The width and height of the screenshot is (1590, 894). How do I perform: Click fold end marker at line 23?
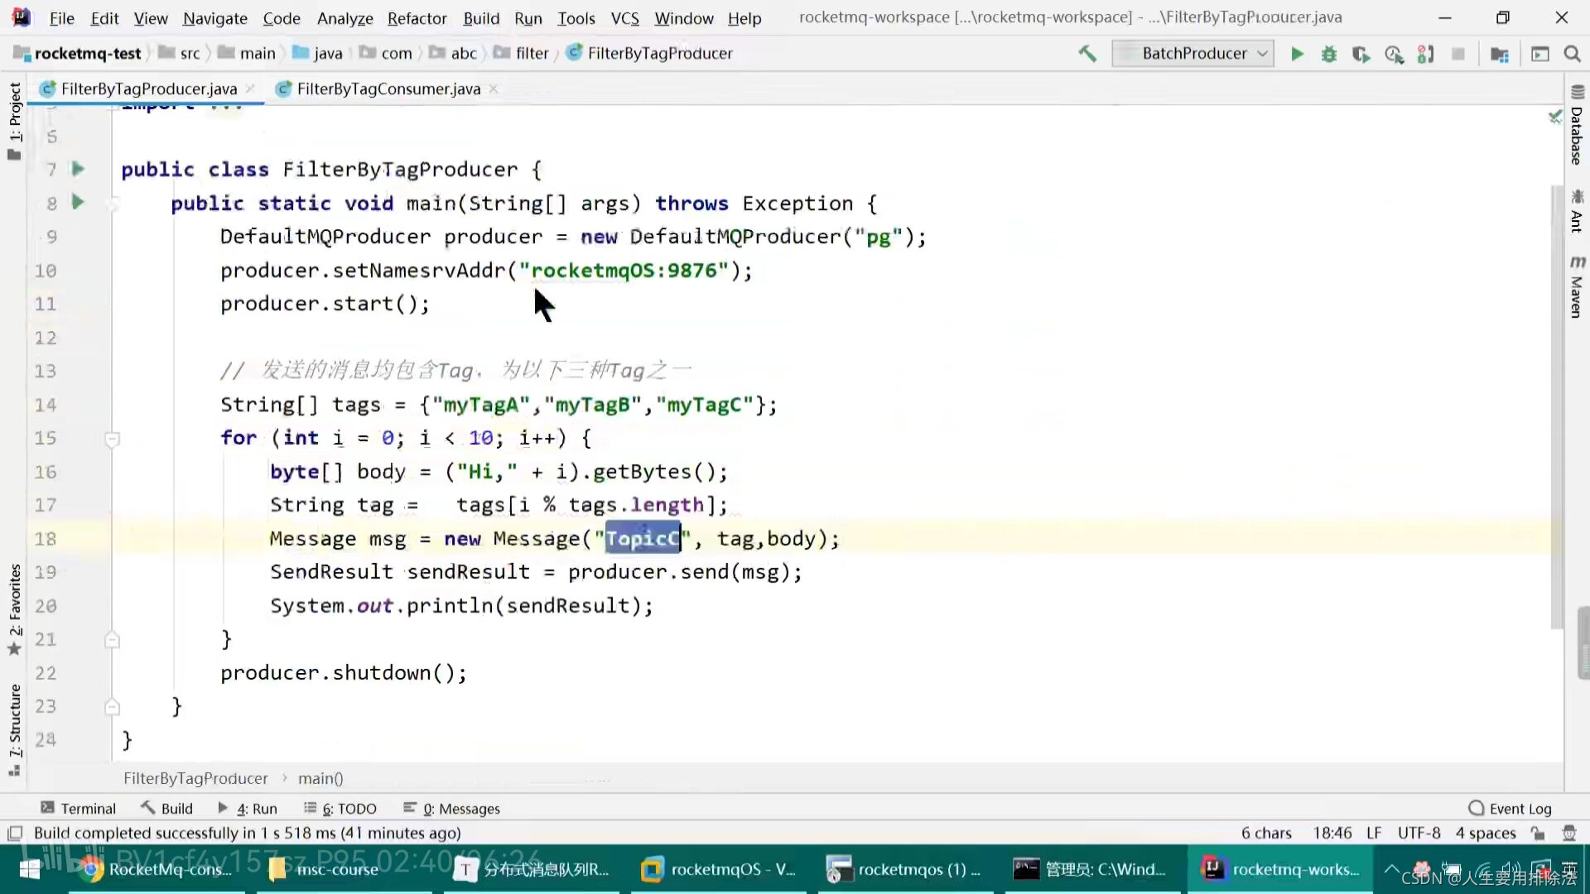[113, 707]
